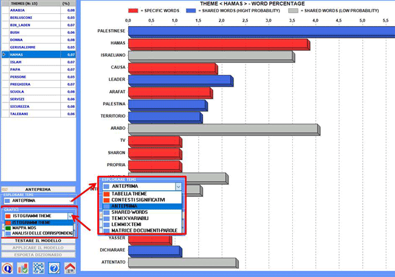Choose ANALISI DELLE CORRISPONDENZE option
This screenshot has height=277, width=395.
tap(39, 233)
